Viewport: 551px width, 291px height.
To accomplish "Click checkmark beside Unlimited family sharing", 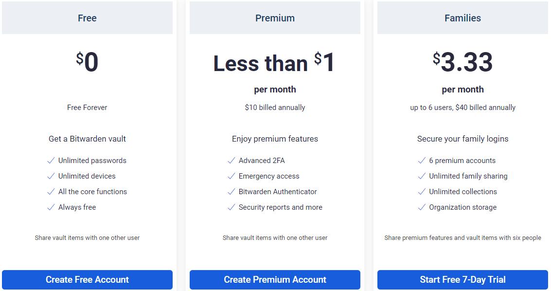I will tap(422, 176).
